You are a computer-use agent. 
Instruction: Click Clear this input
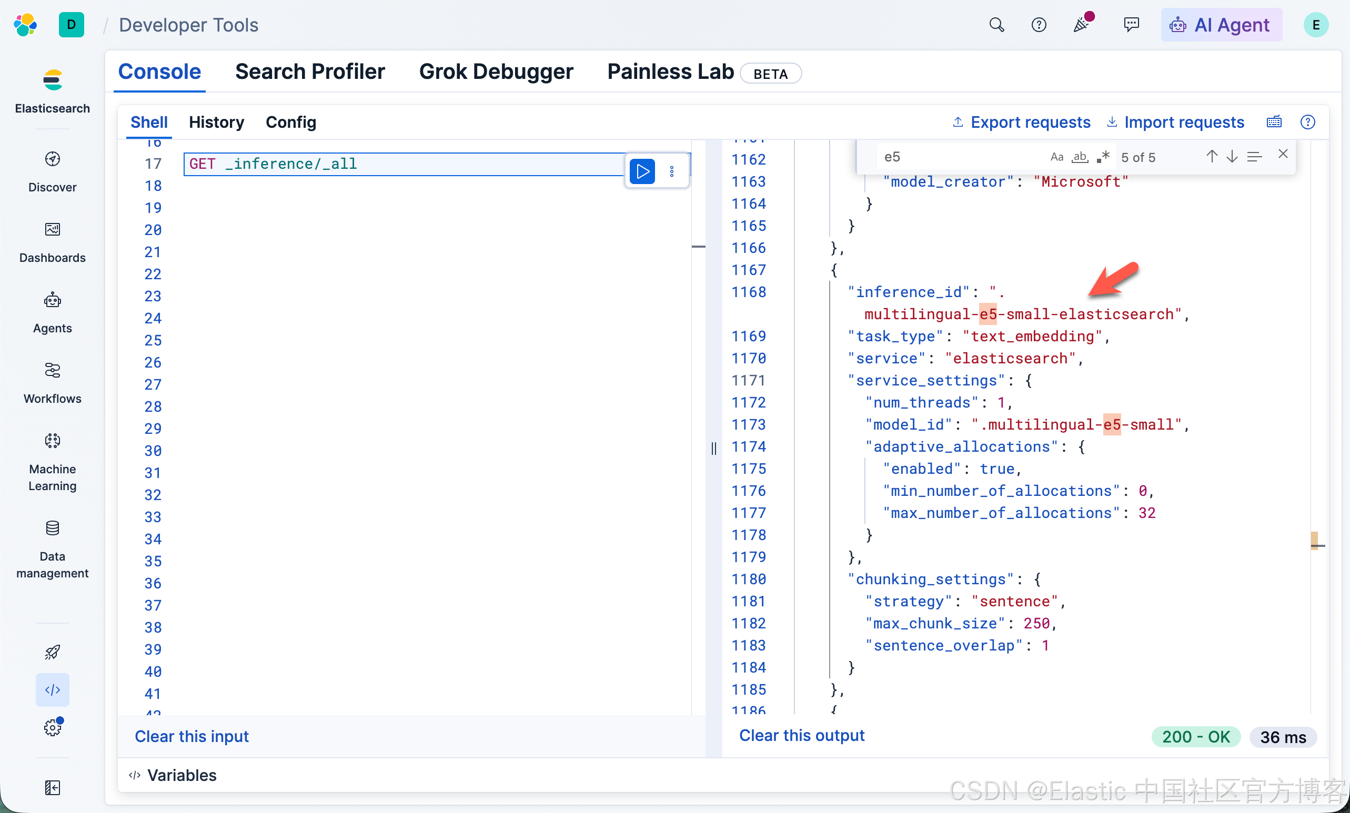tap(191, 736)
